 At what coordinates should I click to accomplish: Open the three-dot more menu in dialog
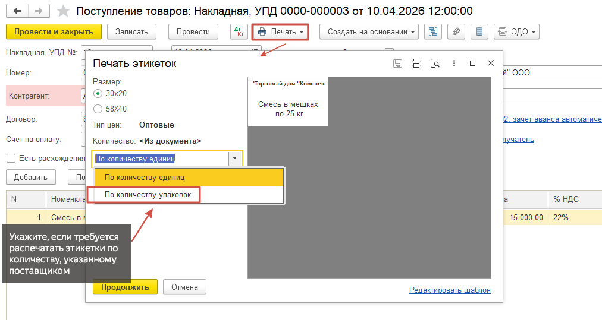click(454, 64)
